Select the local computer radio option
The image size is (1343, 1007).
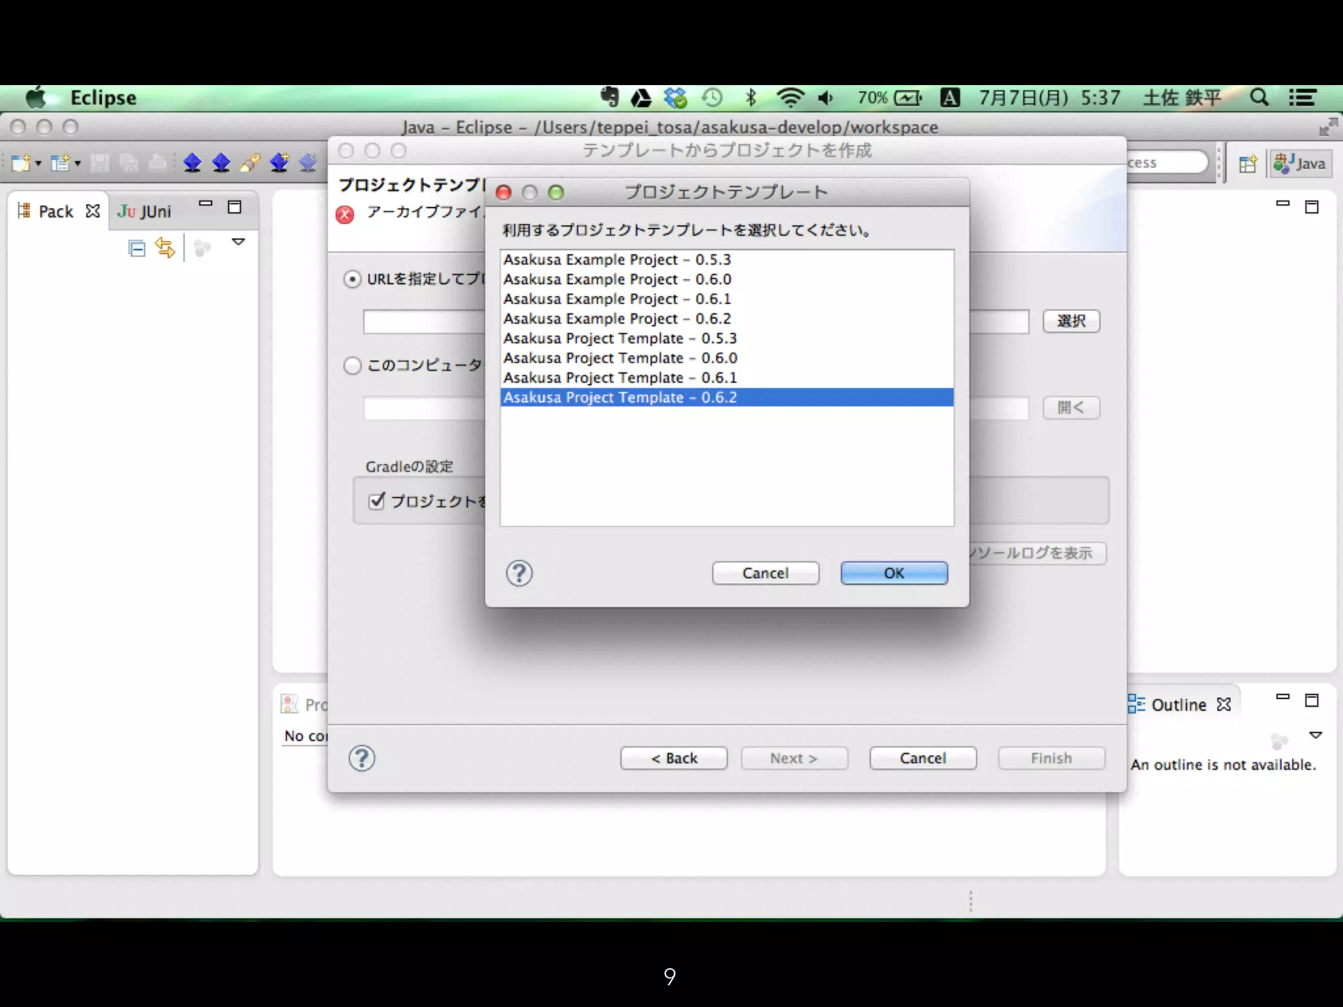coord(352,365)
